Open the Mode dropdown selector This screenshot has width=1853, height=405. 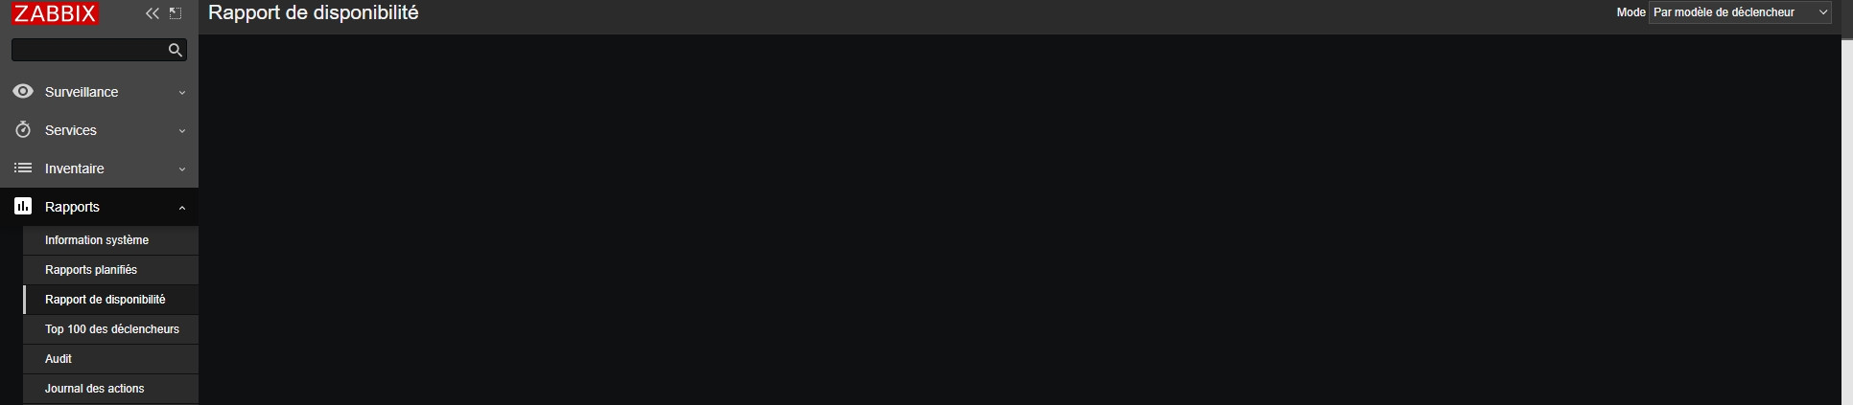point(1740,12)
